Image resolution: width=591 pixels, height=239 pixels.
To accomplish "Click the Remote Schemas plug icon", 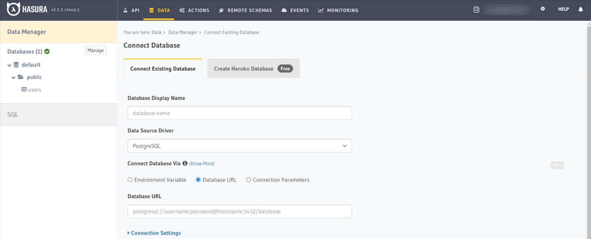I will coord(221,10).
